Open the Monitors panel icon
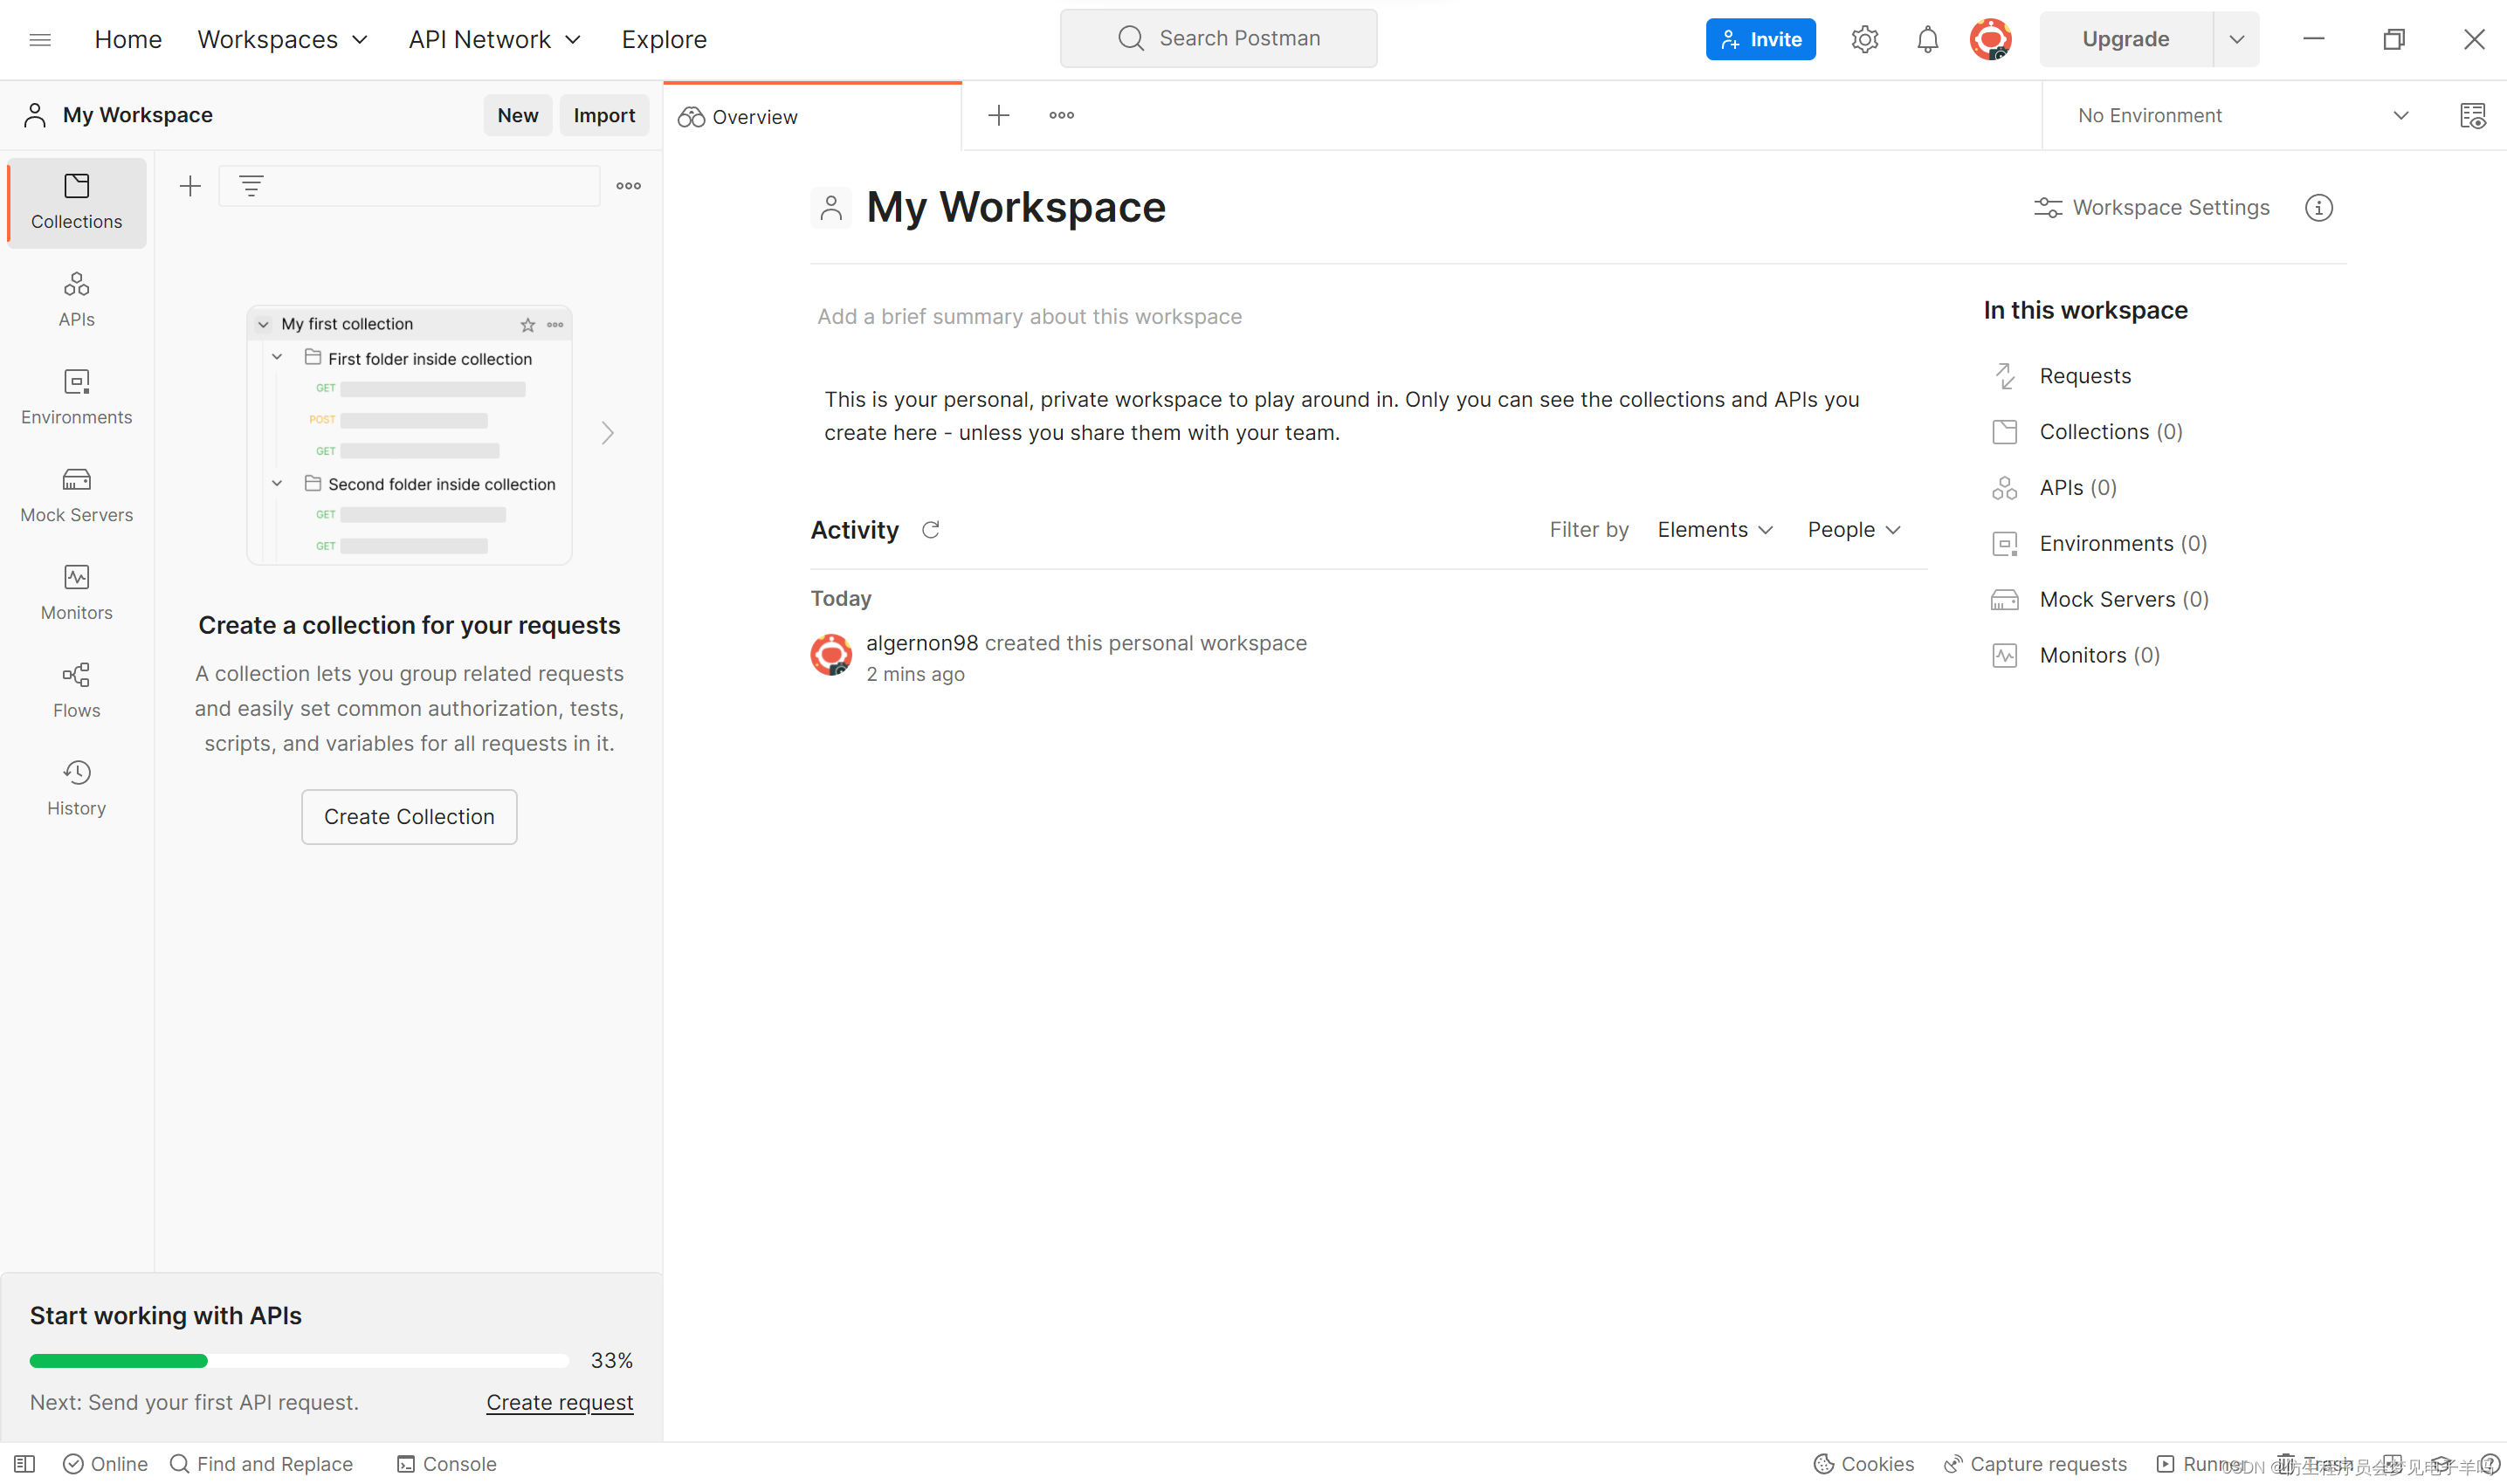 (x=76, y=592)
